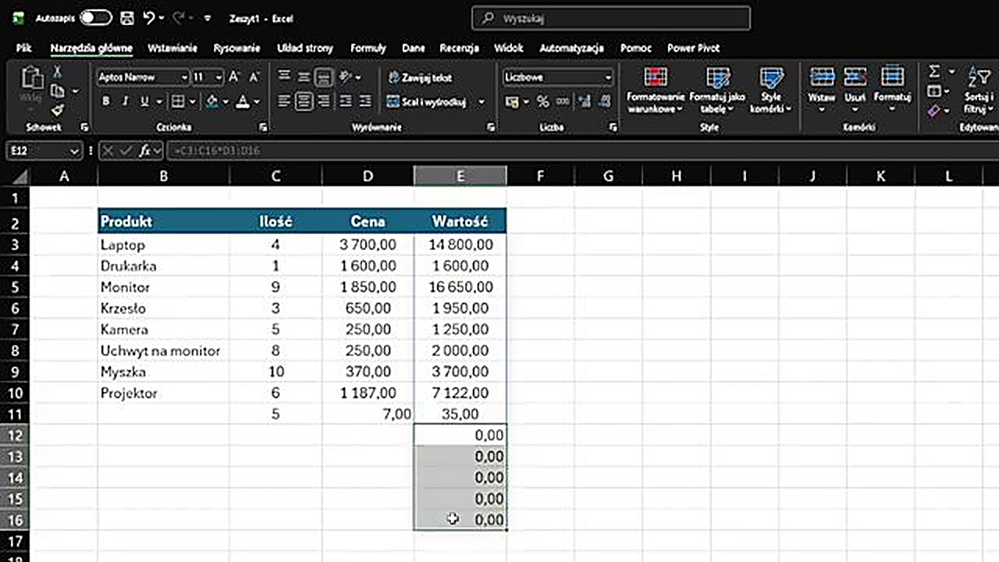Click the Cut scissors icon
The width and height of the screenshot is (999, 562).
pos(57,72)
